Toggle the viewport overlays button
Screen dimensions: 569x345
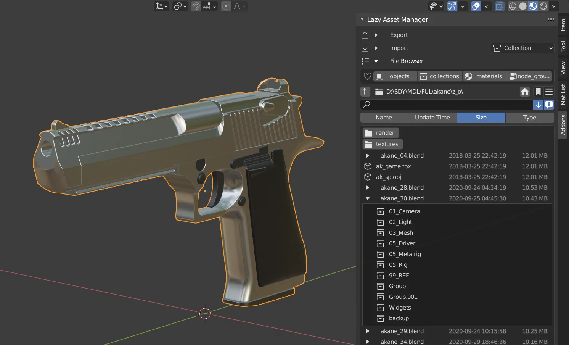[475, 6]
